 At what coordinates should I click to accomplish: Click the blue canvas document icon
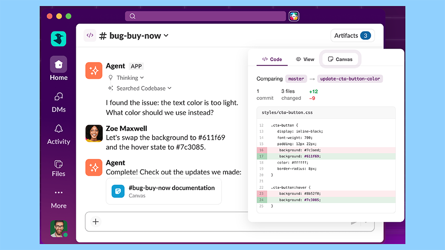click(x=118, y=191)
